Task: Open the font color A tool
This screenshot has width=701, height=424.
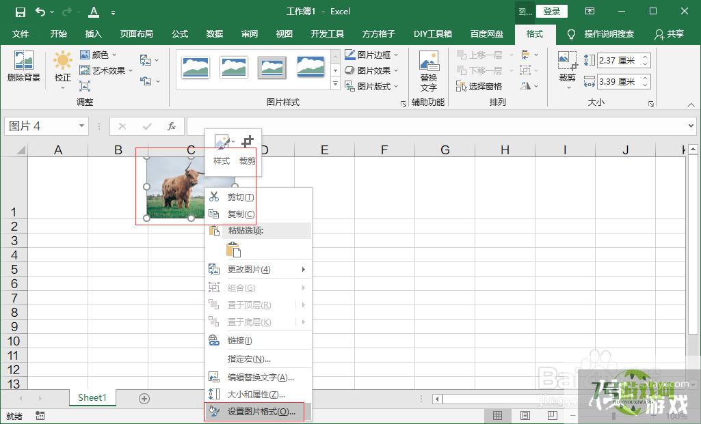Action: (94, 12)
